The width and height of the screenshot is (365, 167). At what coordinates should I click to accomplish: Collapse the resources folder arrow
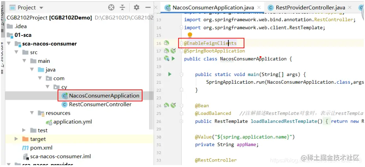33,113
